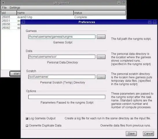Sort by the name column header

pos(45,13)
